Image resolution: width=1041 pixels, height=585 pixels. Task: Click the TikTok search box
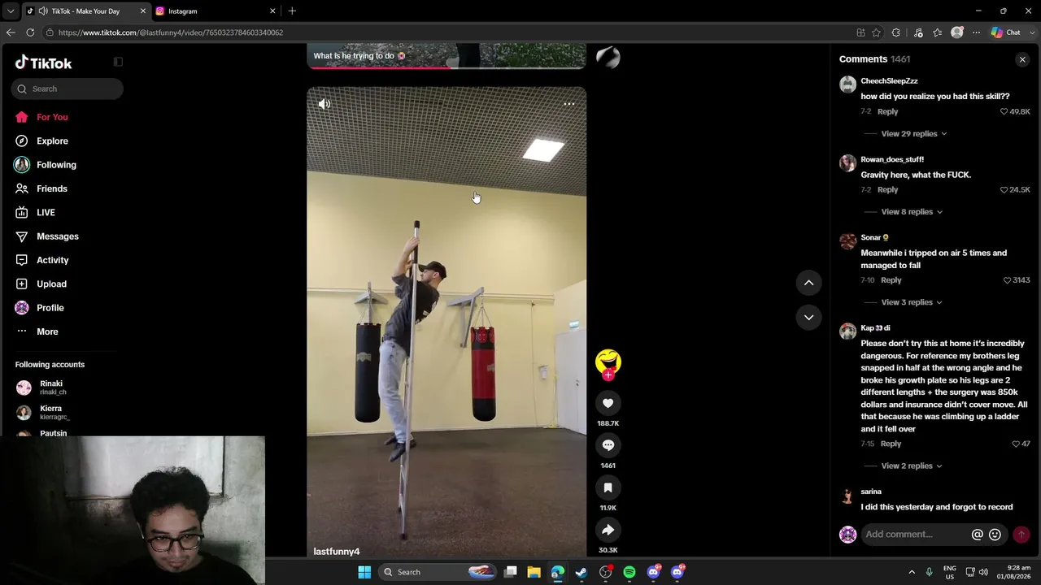pos(68,89)
